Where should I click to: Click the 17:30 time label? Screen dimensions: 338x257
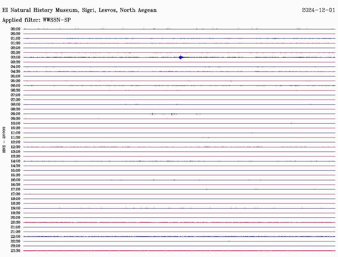point(16,194)
